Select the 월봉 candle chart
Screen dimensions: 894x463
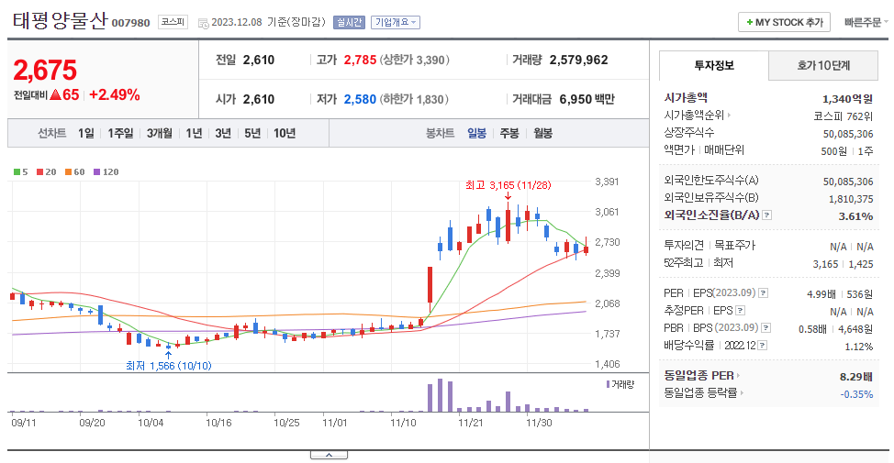[542, 133]
